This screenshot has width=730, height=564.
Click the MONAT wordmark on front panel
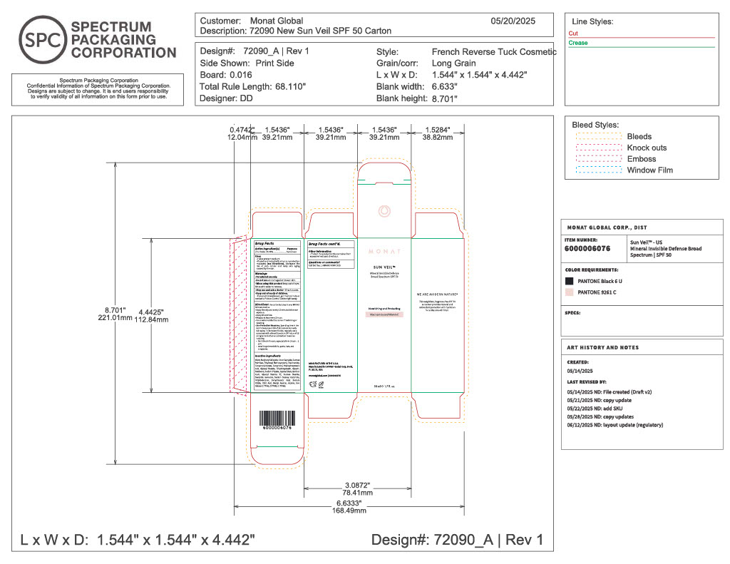click(384, 252)
